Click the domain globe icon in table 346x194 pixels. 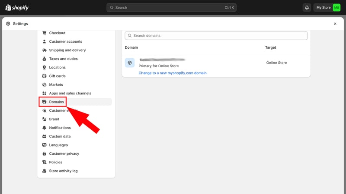pos(130,63)
